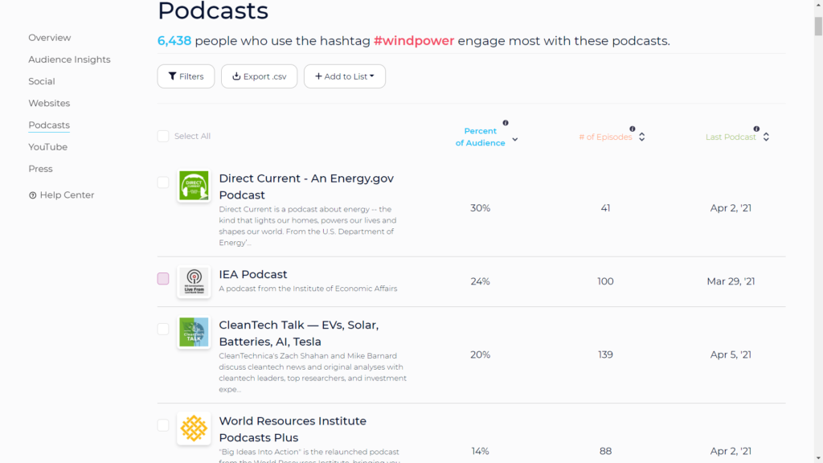Click the Apr 5, '21 date
Viewport: 823px width, 463px height.
pos(731,354)
